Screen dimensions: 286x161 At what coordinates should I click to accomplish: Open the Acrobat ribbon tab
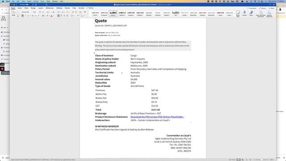point(81,8)
